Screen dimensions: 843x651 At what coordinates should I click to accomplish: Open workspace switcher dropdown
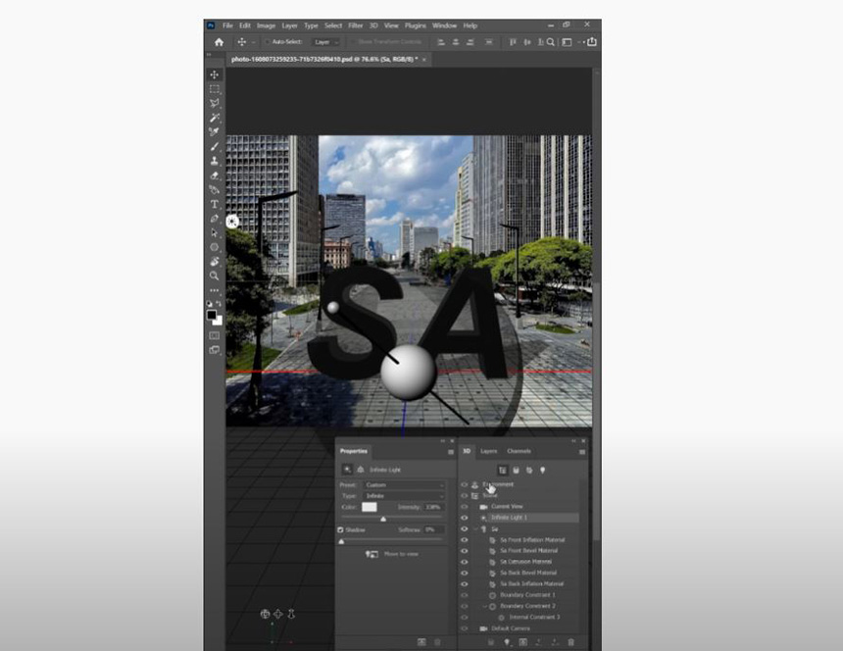[570, 42]
